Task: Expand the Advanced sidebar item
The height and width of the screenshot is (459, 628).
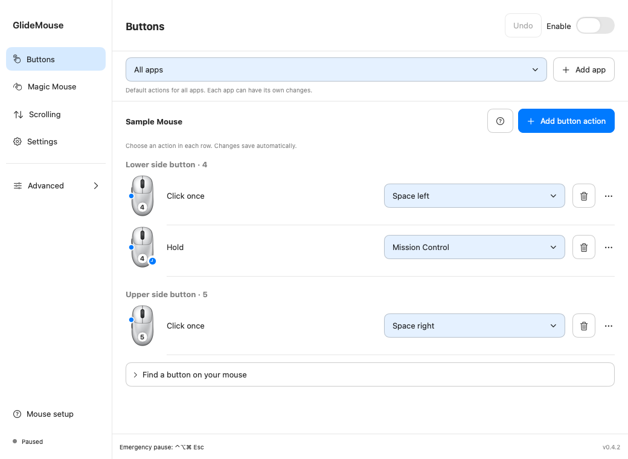Action: 56,185
